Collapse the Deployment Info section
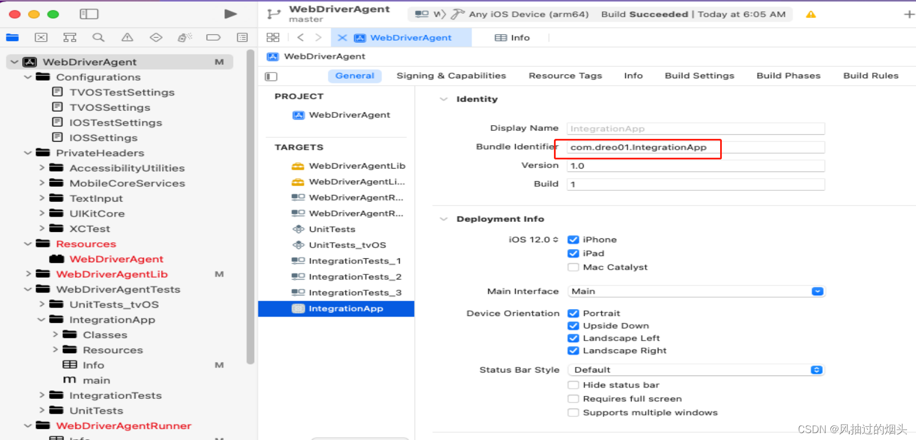The image size is (916, 440). click(444, 219)
